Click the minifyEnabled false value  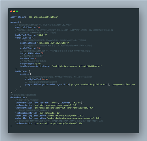coord(45,79)
